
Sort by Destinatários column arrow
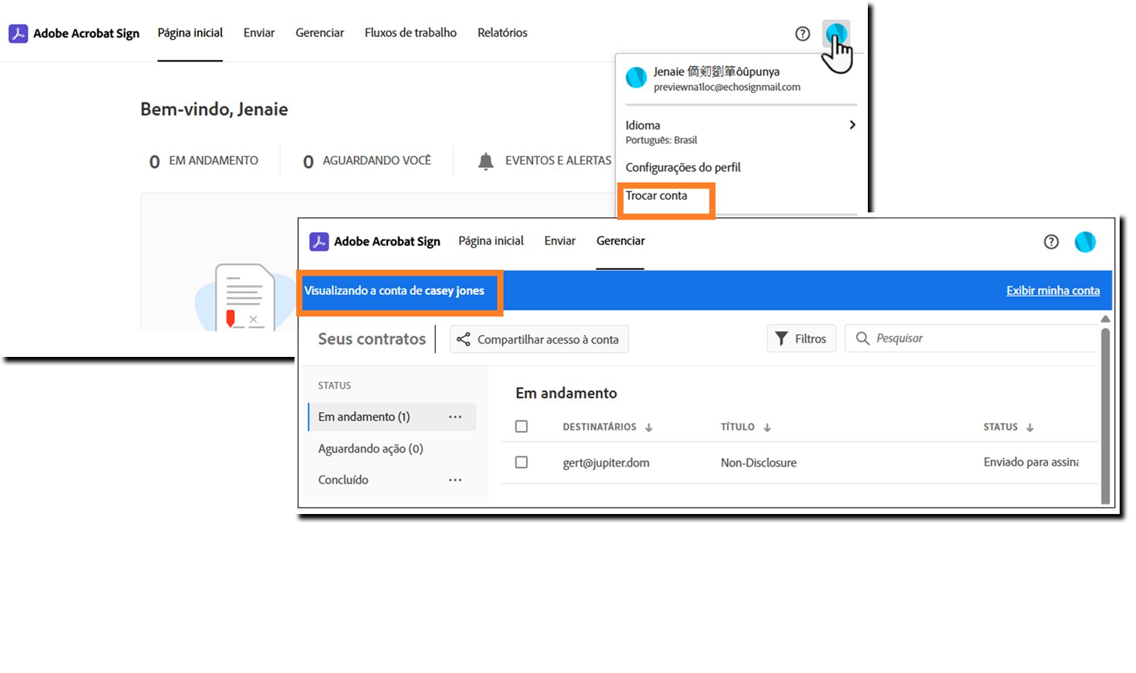[649, 427]
